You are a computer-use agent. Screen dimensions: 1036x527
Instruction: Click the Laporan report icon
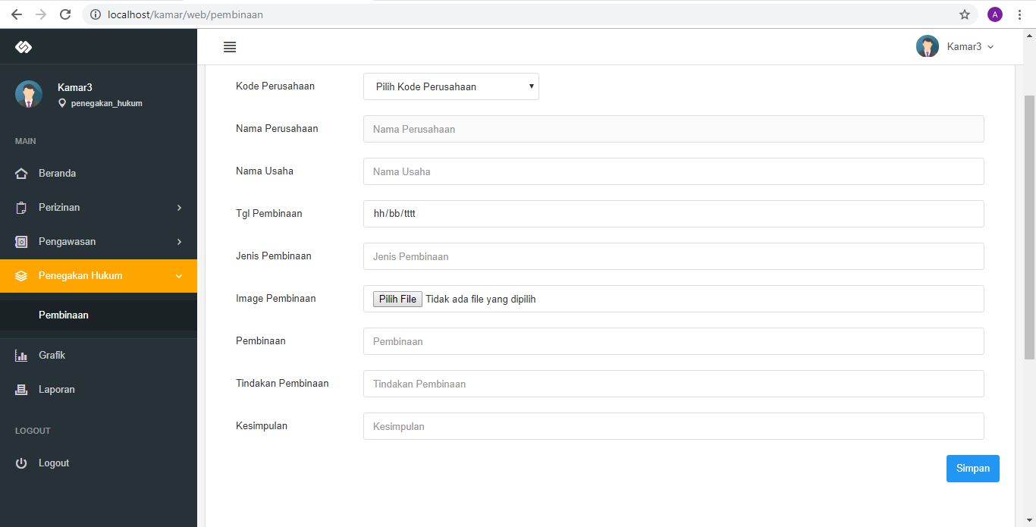(21, 390)
